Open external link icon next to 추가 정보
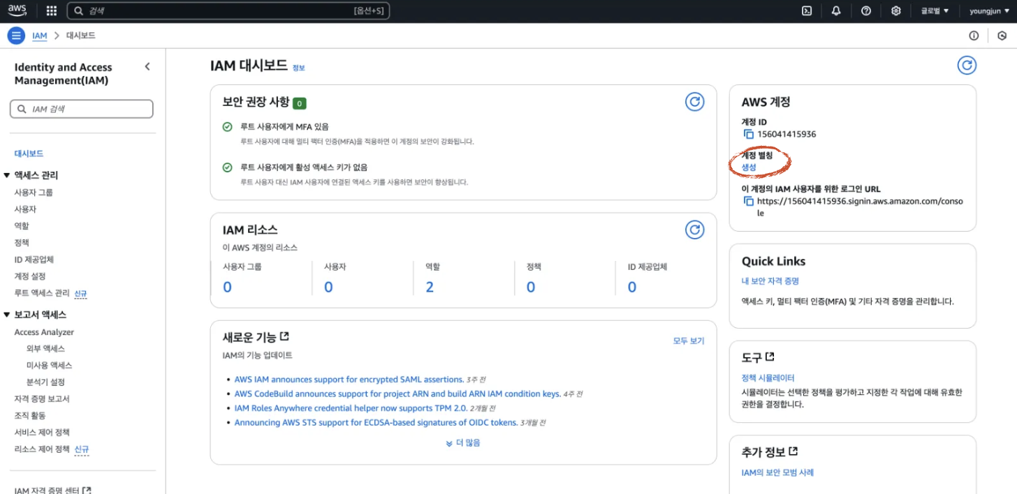Viewport: 1017px width, 494px height. [793, 451]
